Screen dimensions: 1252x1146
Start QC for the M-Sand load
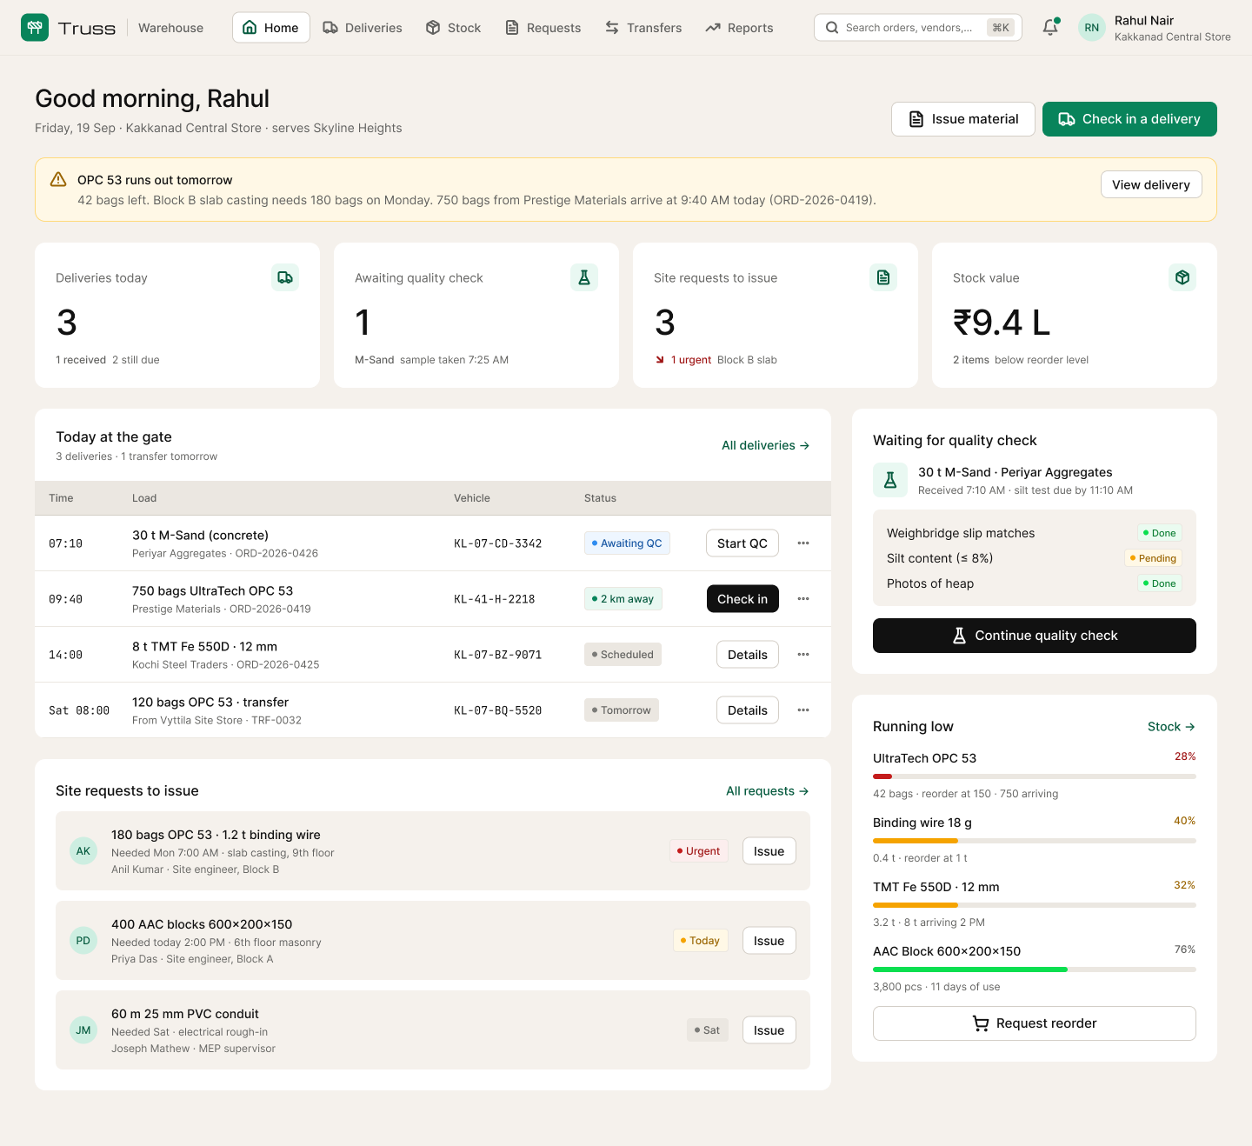pos(743,543)
